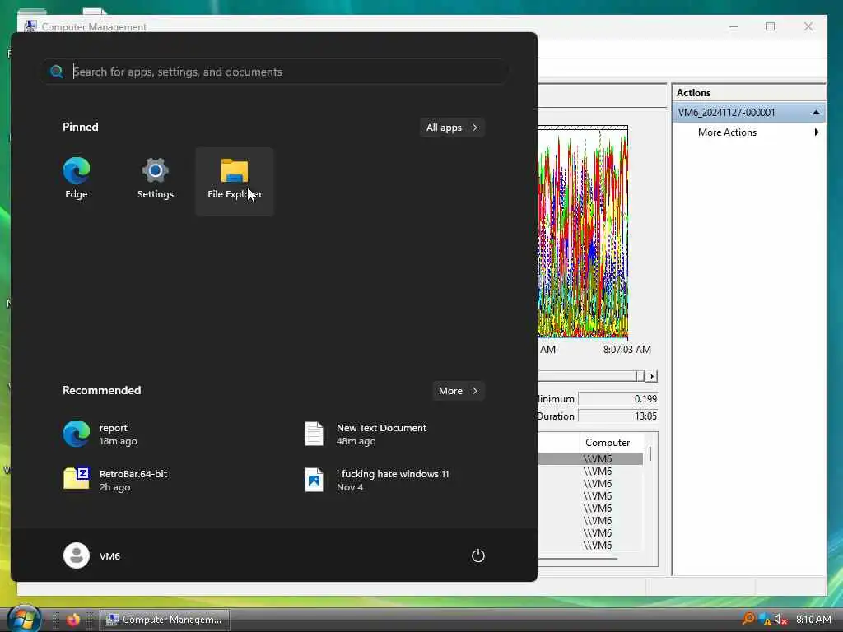Click the Pinned section heading
843x632 pixels.
point(80,127)
